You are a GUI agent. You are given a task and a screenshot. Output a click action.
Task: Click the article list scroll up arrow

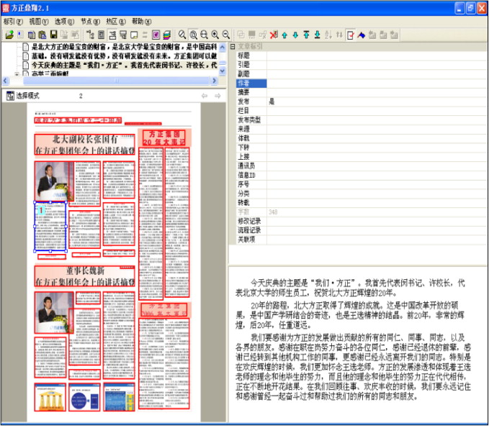pyautogui.click(x=223, y=47)
